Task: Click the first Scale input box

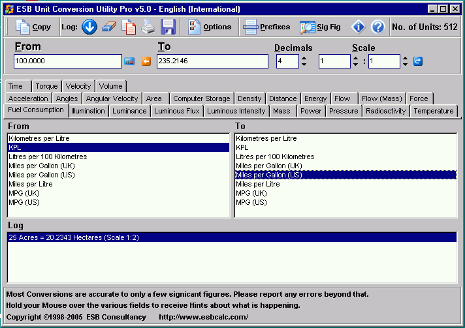Action: tap(334, 61)
